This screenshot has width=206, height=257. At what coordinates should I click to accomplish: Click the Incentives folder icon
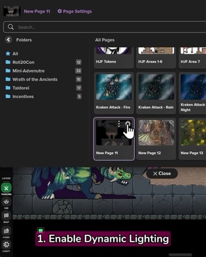tap(8, 96)
